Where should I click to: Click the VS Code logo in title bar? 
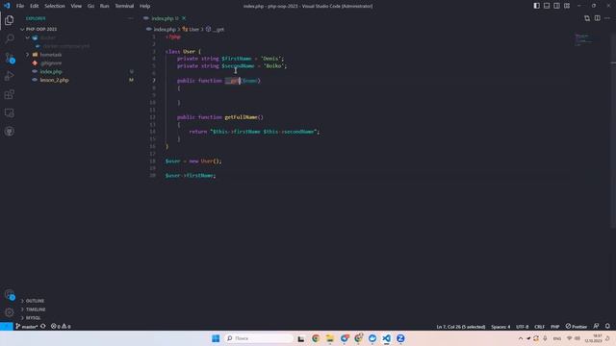click(x=7, y=6)
